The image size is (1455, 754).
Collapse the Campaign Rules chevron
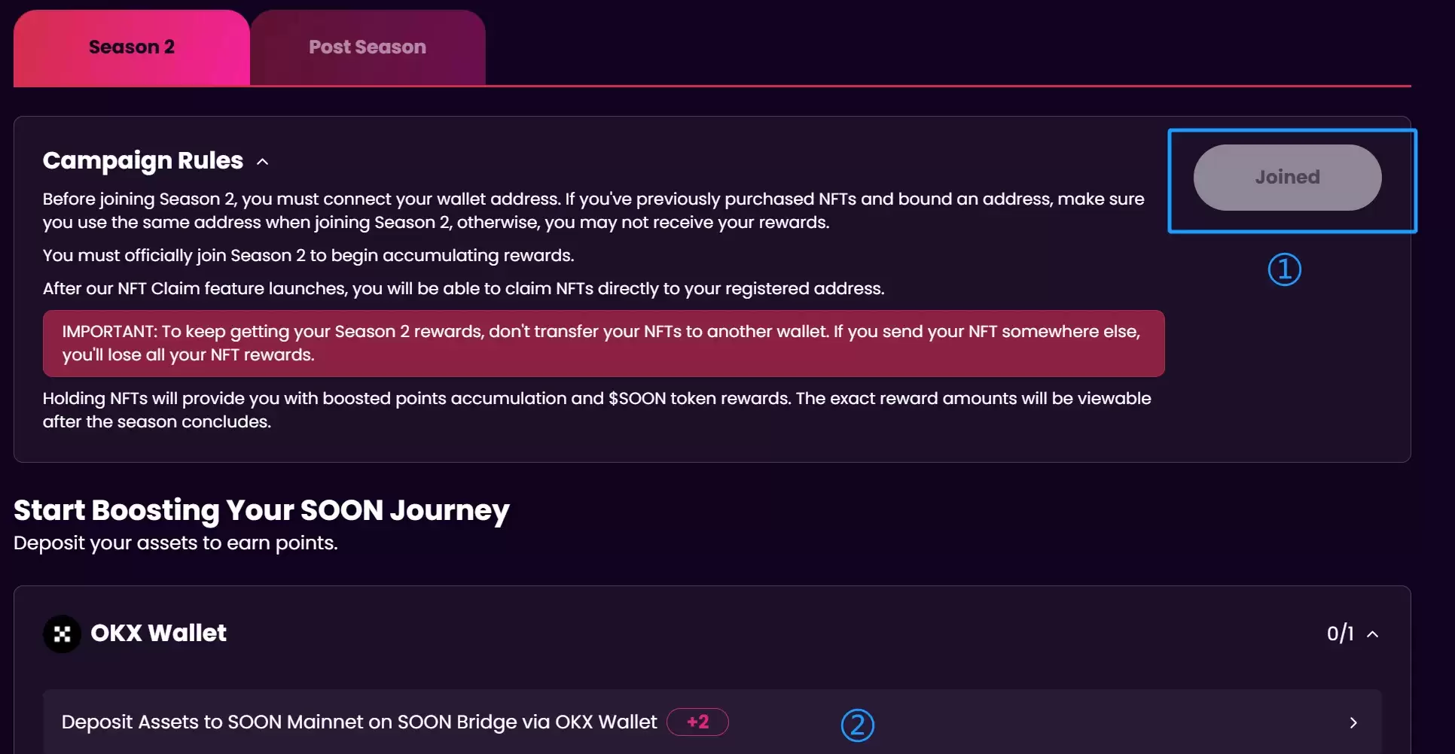[262, 162]
